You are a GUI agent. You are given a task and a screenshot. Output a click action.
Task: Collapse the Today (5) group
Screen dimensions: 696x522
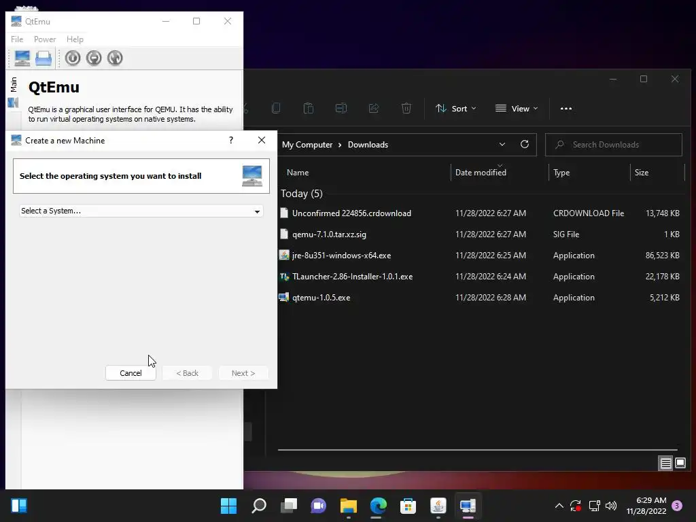[301, 194]
